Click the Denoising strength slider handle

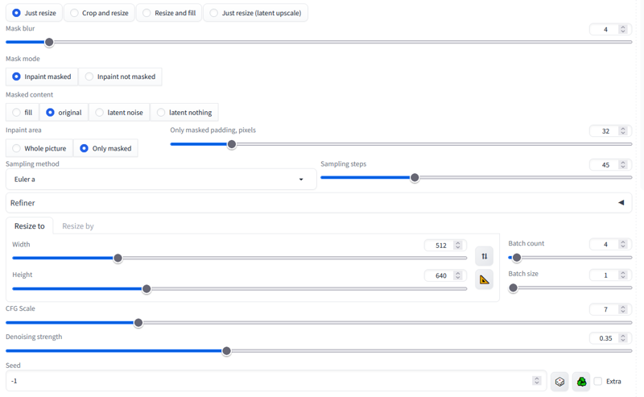[226, 351]
